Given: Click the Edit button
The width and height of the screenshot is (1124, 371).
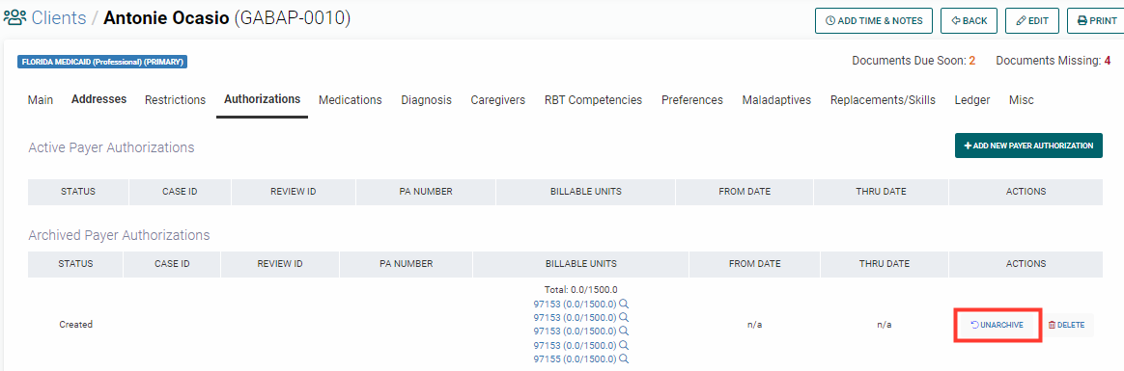Looking at the screenshot, I should (x=1032, y=21).
